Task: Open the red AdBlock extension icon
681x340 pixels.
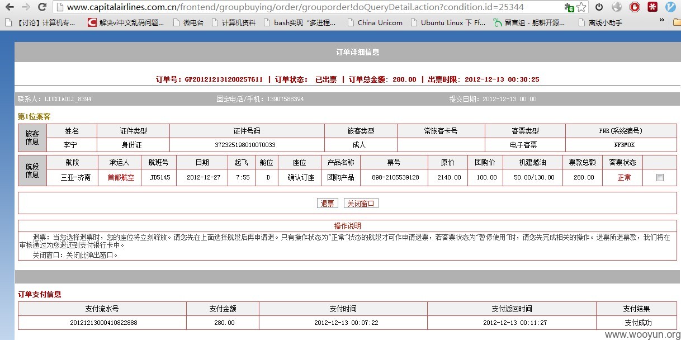Action: [635, 7]
